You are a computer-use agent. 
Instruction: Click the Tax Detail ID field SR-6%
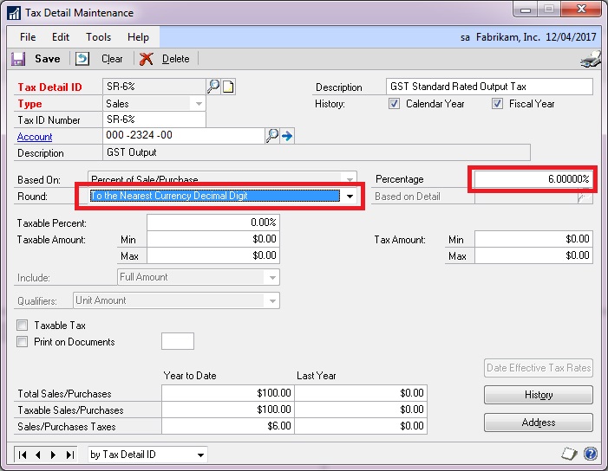point(154,87)
